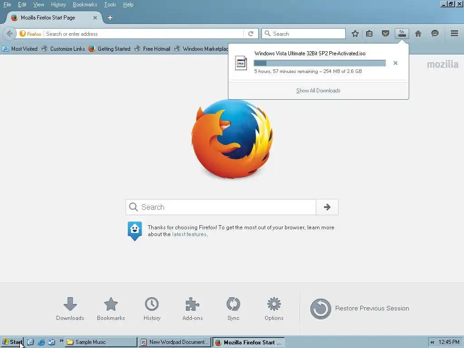
Task: Click the download progress bar
Action: [319, 63]
